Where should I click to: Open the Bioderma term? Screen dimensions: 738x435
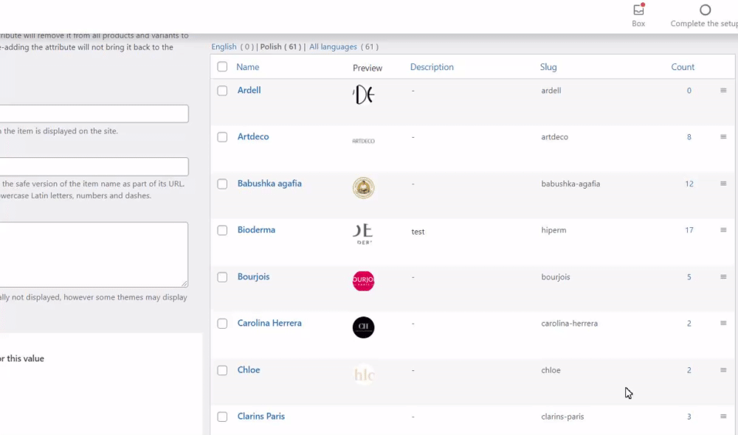pyautogui.click(x=256, y=230)
